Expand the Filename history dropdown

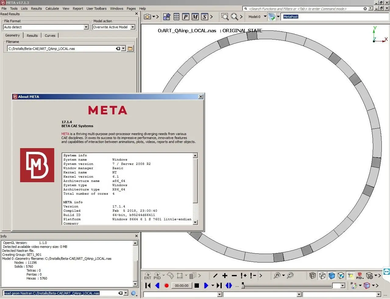pos(123,48)
